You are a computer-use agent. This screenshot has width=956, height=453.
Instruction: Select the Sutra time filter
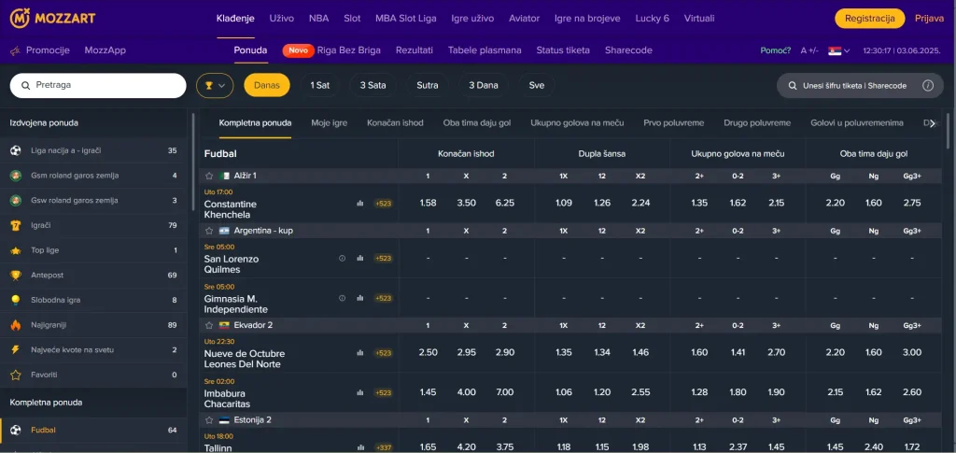(x=428, y=85)
